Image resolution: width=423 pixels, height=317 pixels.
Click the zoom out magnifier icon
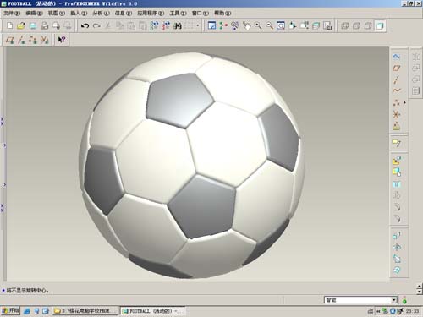269,25
